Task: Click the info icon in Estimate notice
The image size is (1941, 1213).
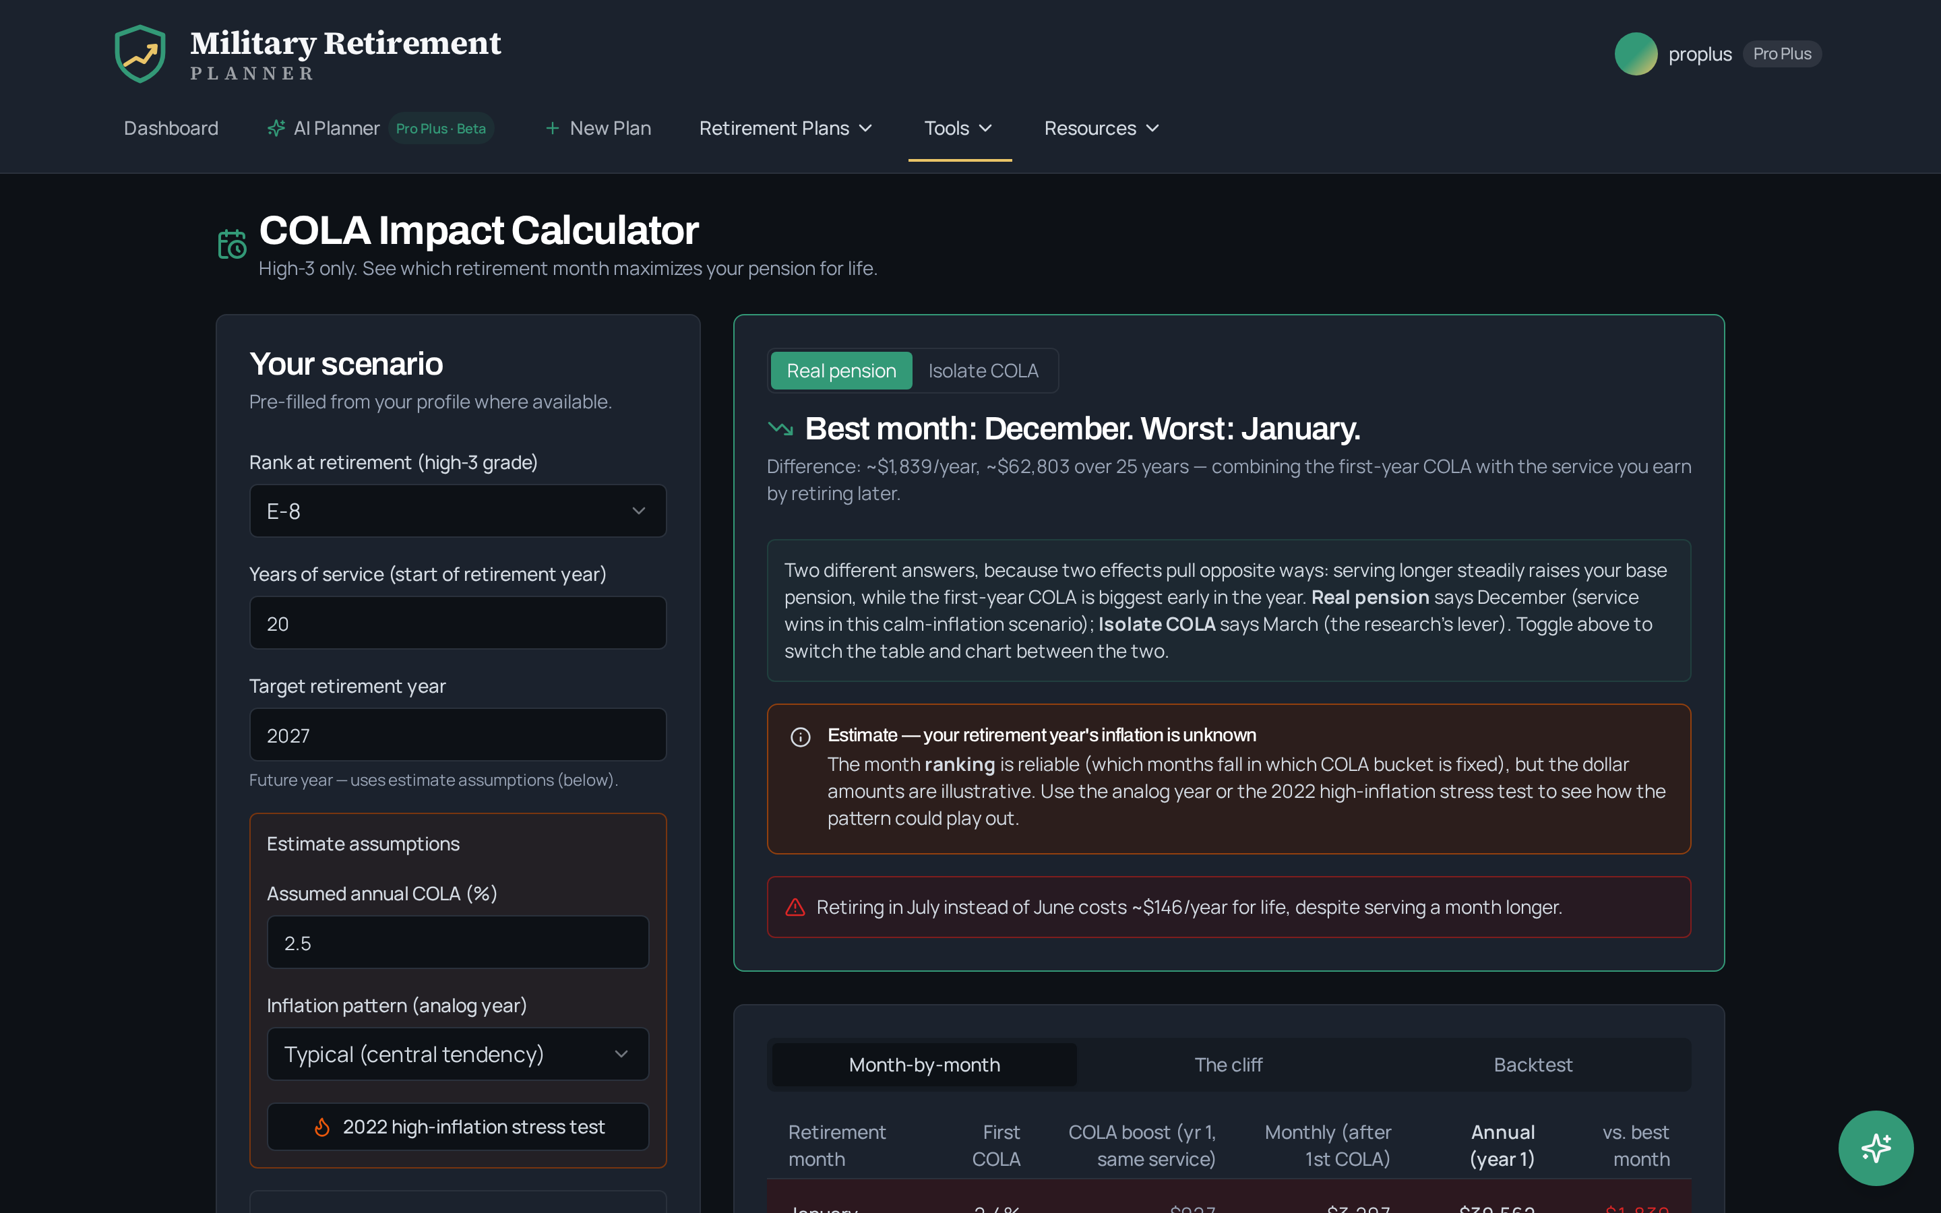Action: click(801, 737)
